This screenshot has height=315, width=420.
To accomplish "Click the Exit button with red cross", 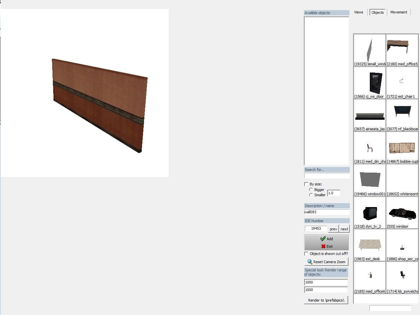I will [x=326, y=246].
